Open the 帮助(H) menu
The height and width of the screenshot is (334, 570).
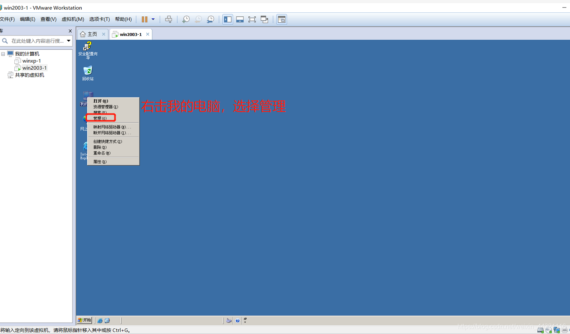point(123,19)
